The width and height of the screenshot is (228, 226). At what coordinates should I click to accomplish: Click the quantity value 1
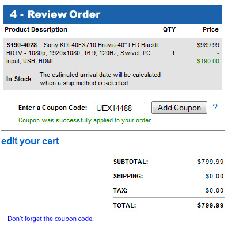coord(173,53)
